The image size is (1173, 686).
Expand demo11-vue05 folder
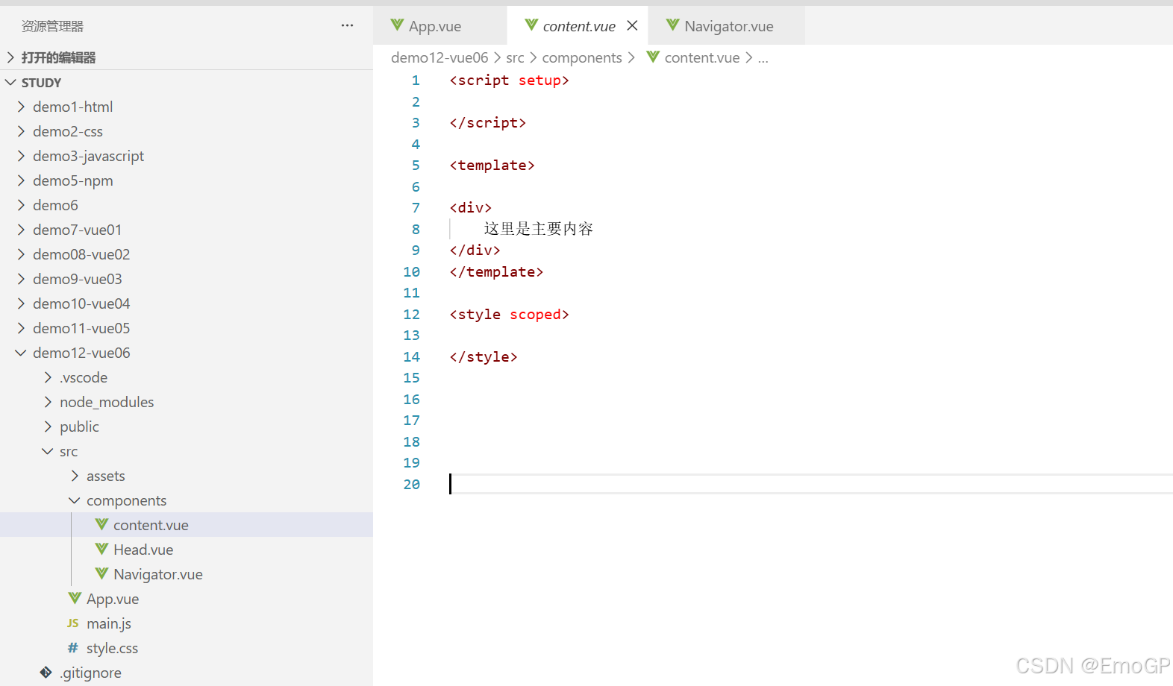[x=187, y=328]
